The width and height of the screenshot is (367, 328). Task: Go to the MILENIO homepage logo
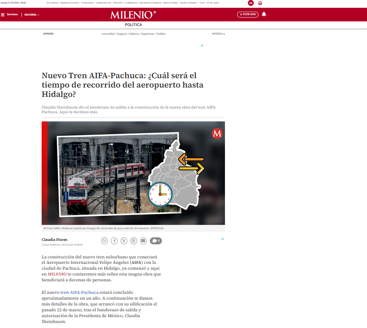(133, 15)
